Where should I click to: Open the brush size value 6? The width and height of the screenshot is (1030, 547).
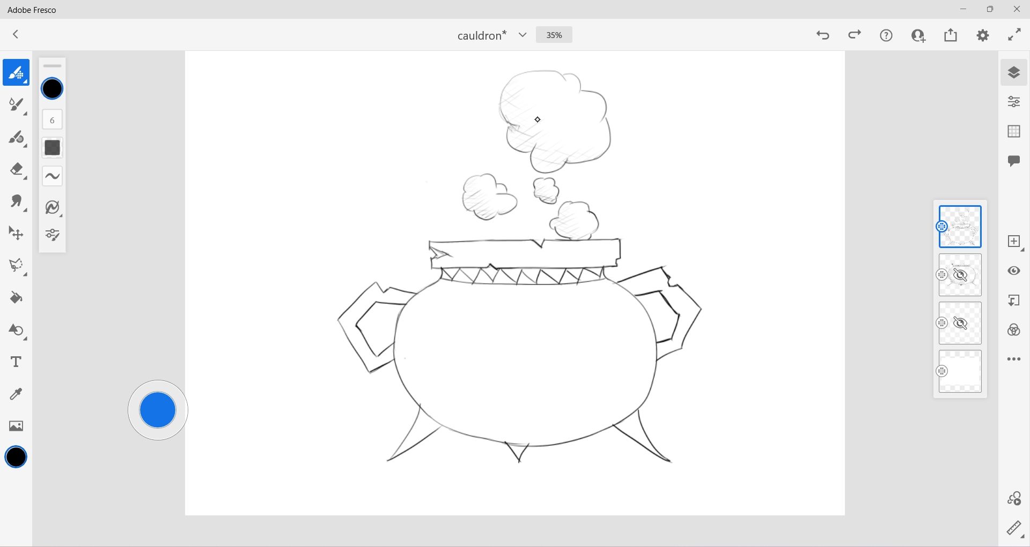52,120
